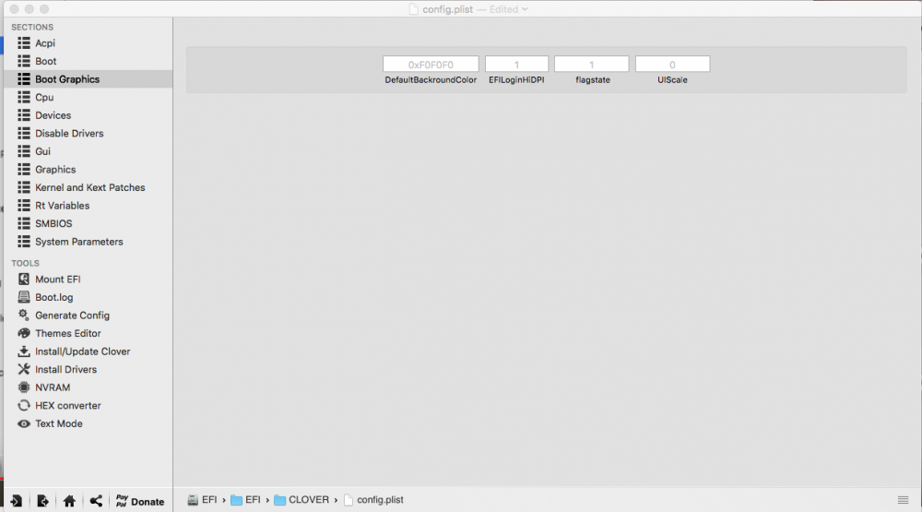This screenshot has width=922, height=512.
Task: Click the home icon in bottom toolbar
Action: point(69,501)
